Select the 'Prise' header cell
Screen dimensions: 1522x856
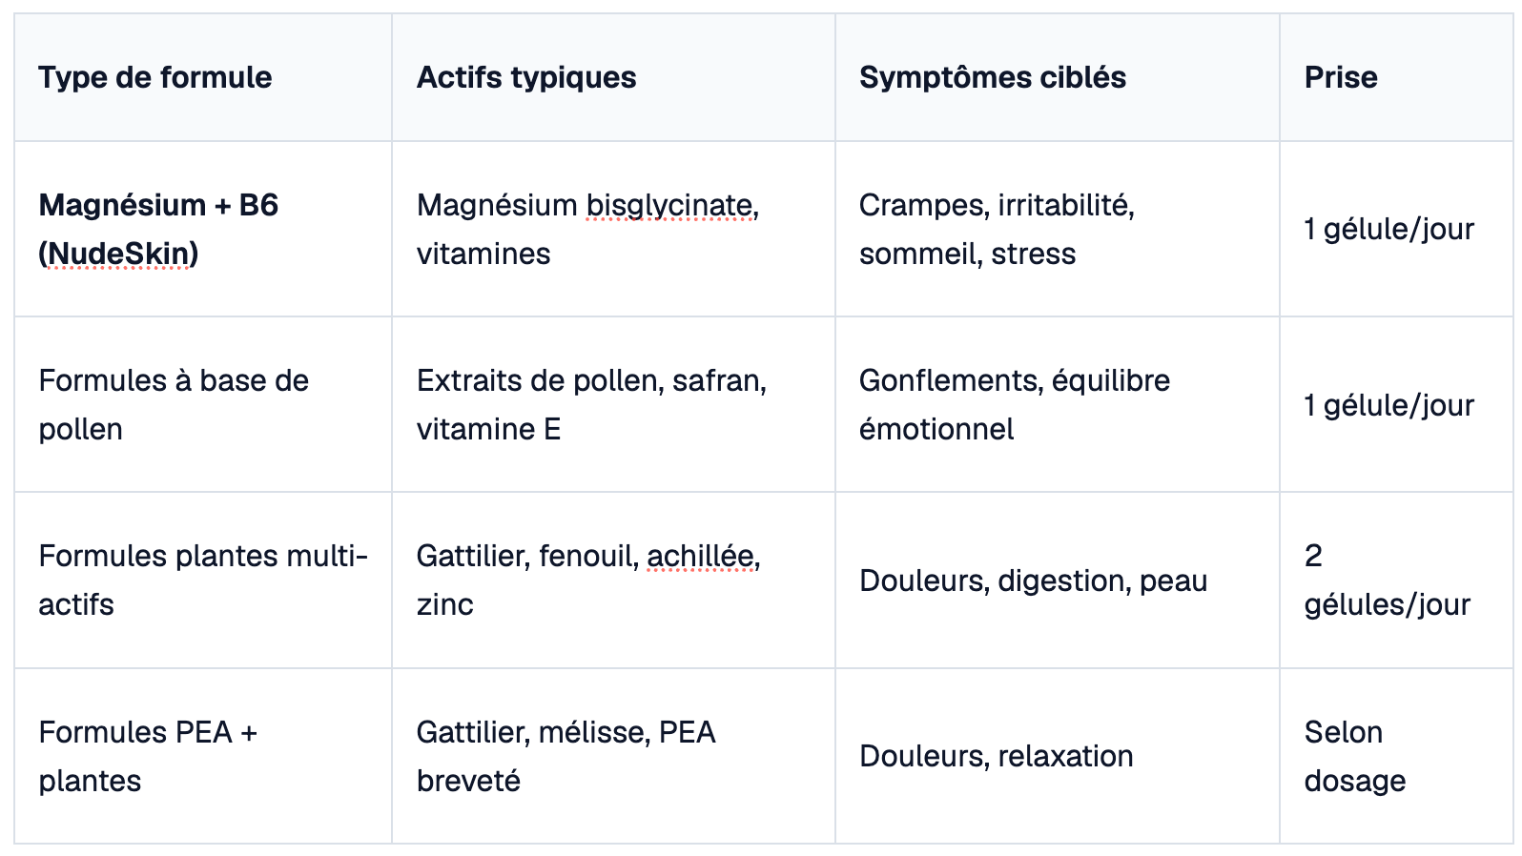(x=1396, y=77)
